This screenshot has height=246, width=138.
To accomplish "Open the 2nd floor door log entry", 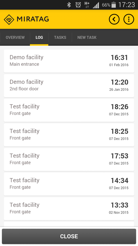I will [69, 86].
